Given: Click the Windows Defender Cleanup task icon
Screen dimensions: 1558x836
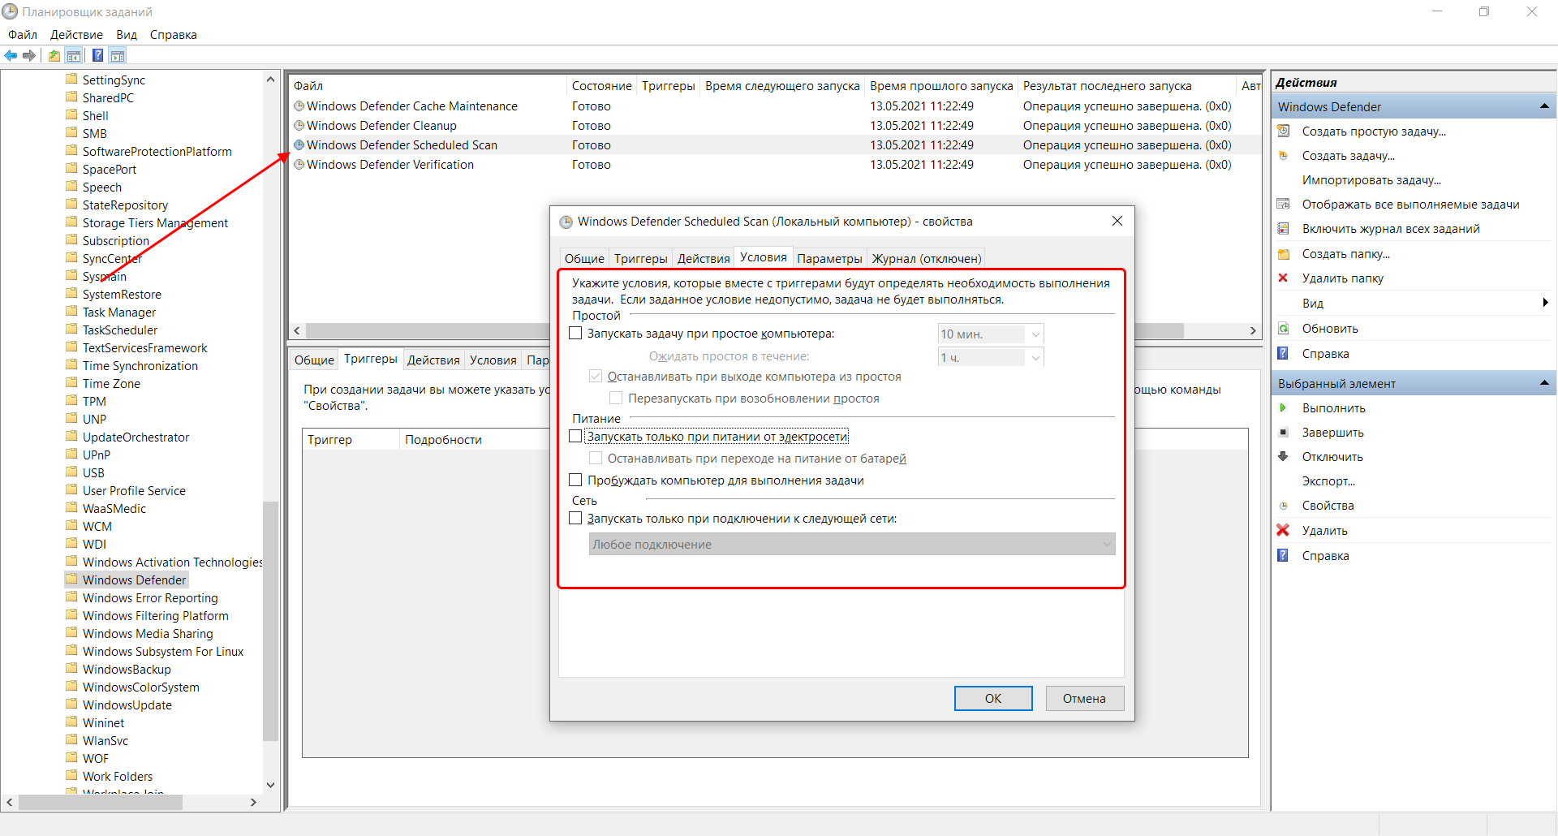Looking at the screenshot, I should [x=299, y=125].
